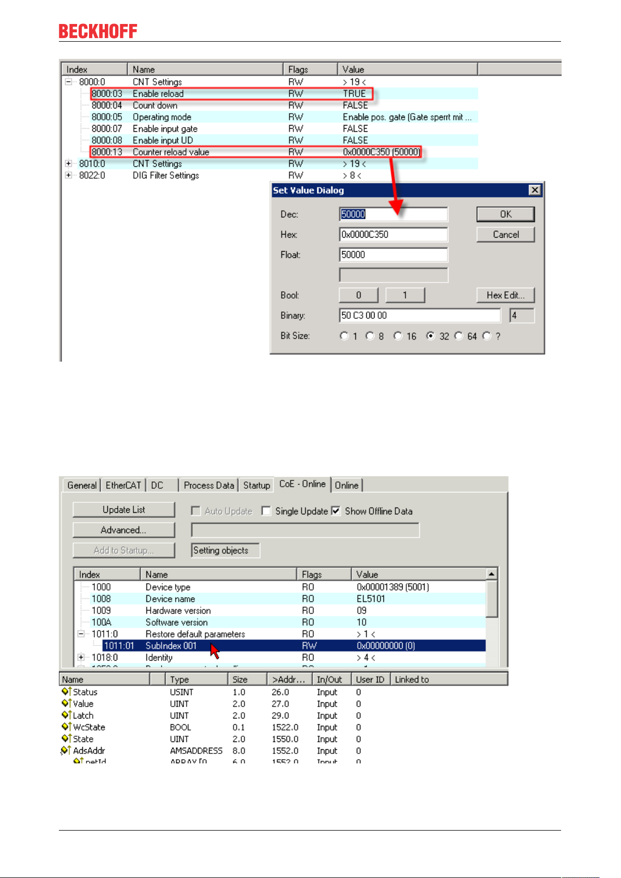Click the State variable icon
Screen dimensions: 621x878
click(66, 738)
